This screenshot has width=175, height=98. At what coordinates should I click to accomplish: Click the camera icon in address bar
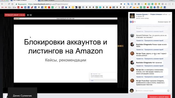tap(121, 4)
